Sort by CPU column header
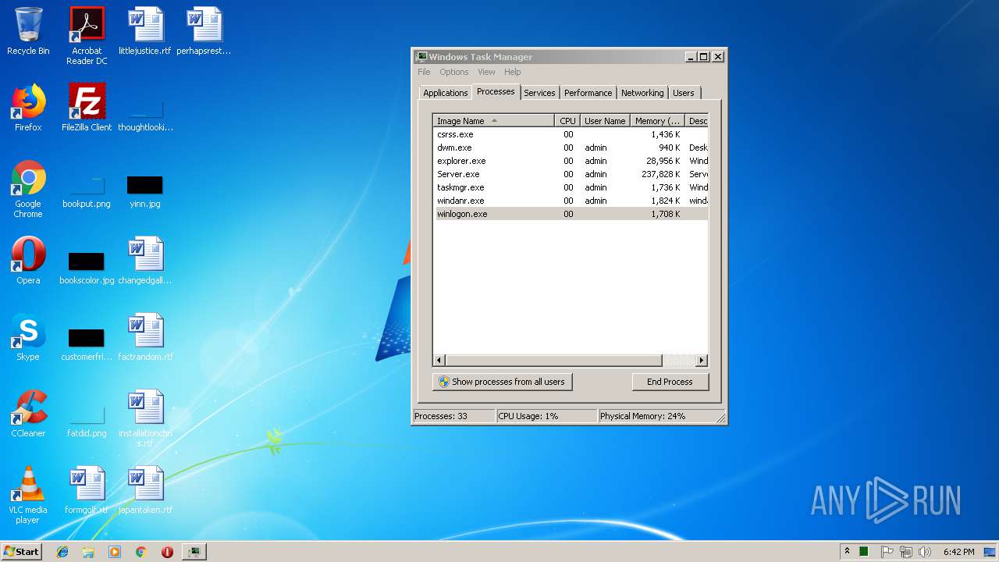999x562 pixels. pyautogui.click(x=567, y=121)
